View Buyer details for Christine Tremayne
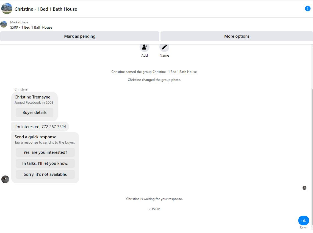 [x=35, y=113]
